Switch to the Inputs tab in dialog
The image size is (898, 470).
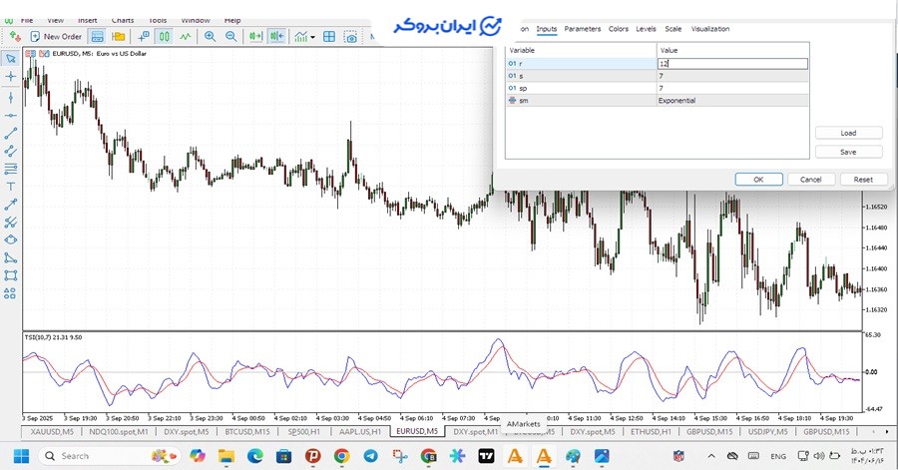pyautogui.click(x=547, y=29)
